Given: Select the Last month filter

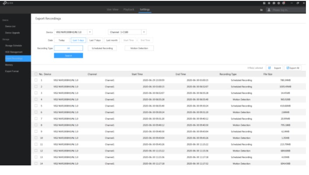Looking at the screenshot, I should (x=112, y=40).
